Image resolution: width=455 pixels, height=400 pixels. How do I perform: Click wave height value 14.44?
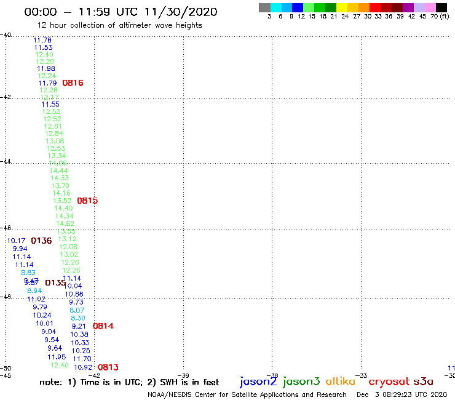[x=58, y=171]
